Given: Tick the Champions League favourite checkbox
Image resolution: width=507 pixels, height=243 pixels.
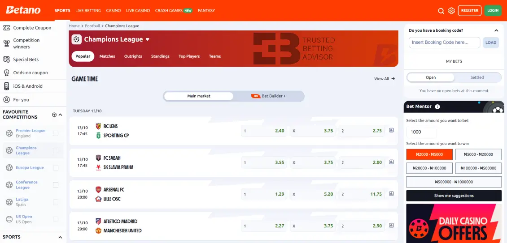Looking at the screenshot, I should tap(56, 150).
